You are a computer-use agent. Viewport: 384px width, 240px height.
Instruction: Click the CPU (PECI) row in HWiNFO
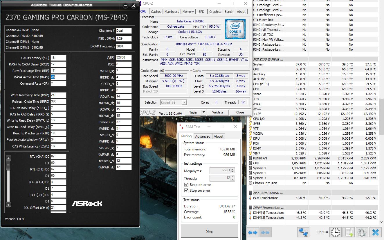pos(314,84)
